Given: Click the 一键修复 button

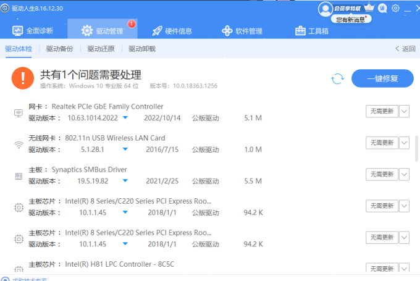Looking at the screenshot, I should tap(382, 78).
